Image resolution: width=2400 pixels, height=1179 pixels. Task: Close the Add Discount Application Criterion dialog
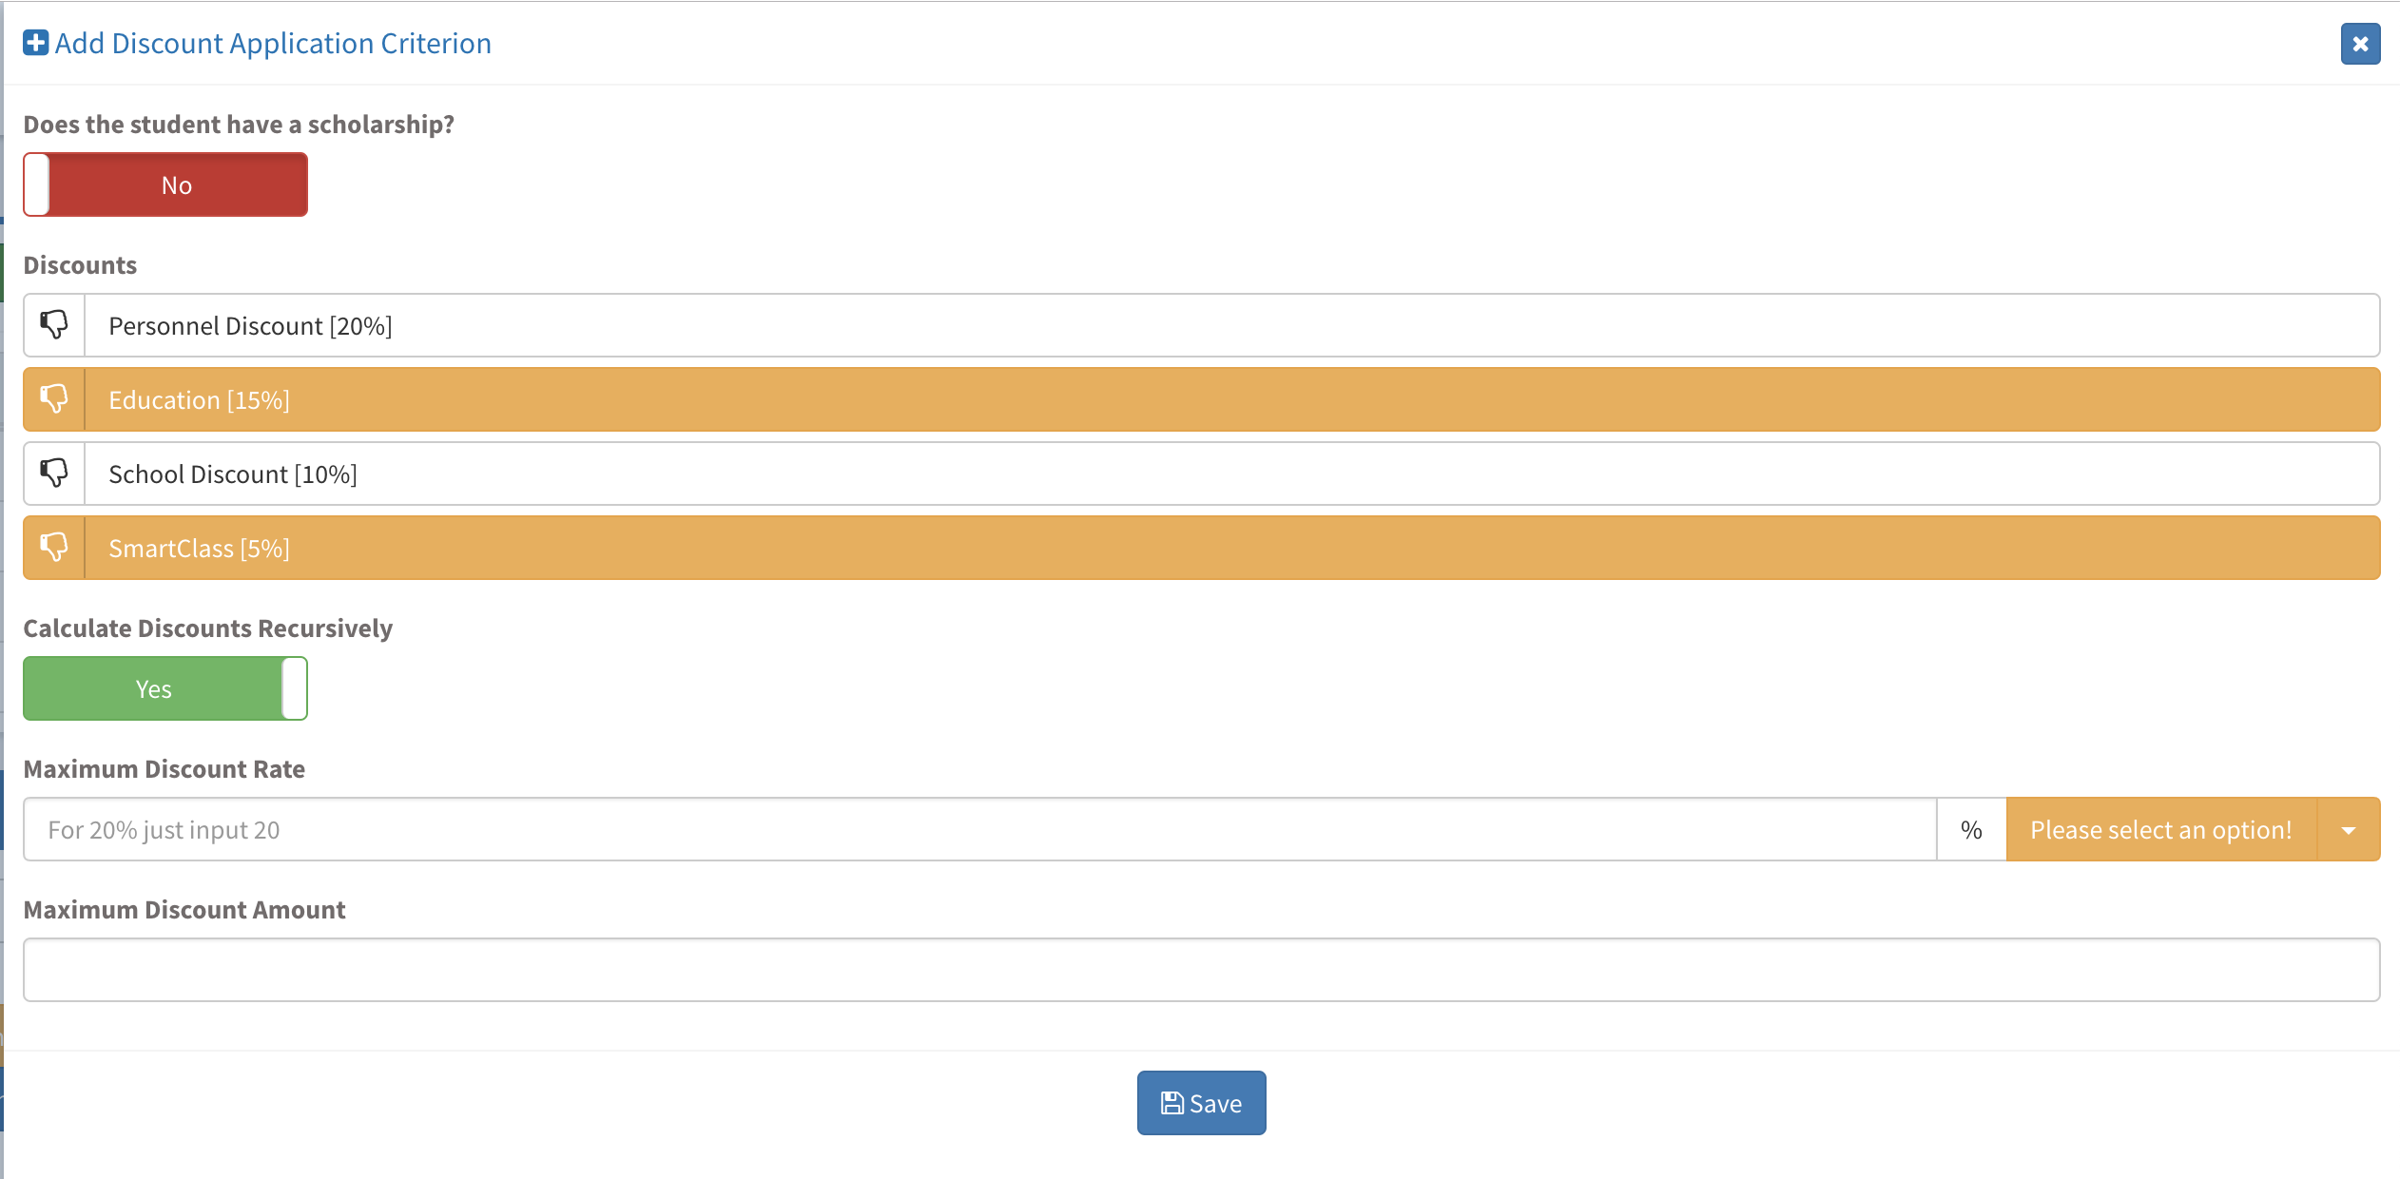(x=2359, y=44)
